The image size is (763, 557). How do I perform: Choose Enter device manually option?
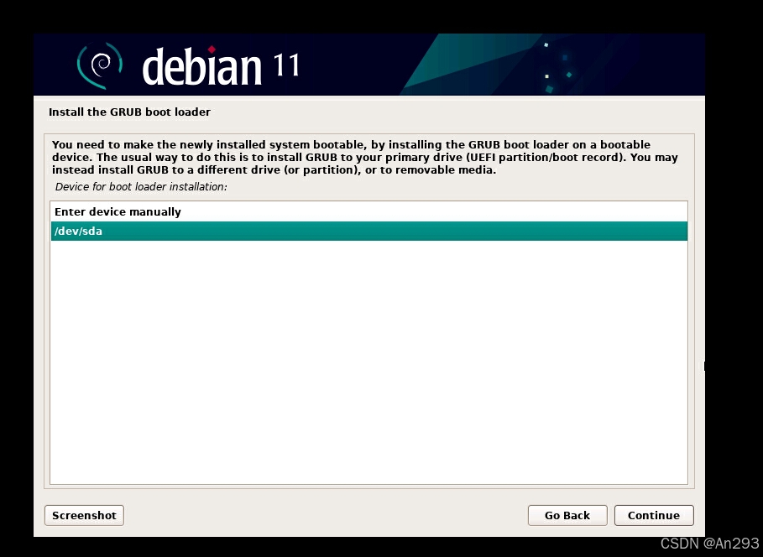368,212
